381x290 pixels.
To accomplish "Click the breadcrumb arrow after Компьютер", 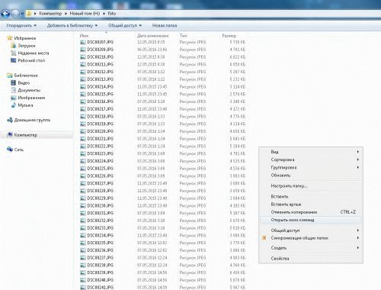I will tap(66, 14).
